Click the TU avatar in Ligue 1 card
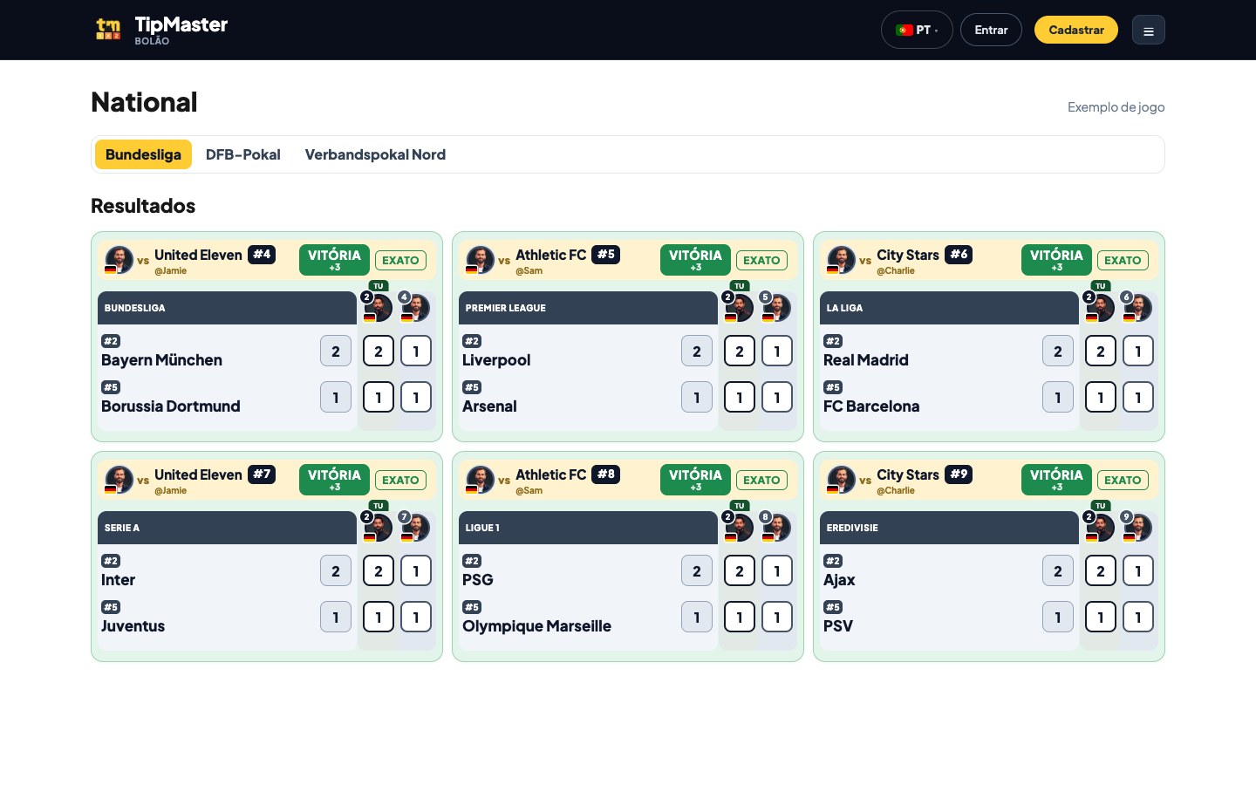This screenshot has height=785, width=1256. 739,528
